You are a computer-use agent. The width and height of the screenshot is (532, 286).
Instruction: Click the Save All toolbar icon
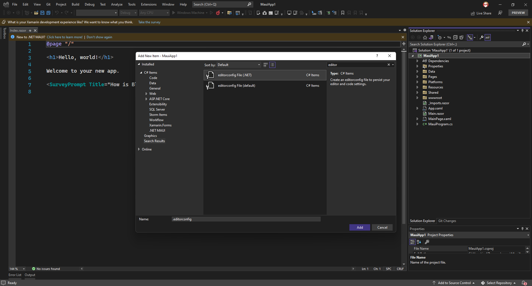tap(48, 13)
